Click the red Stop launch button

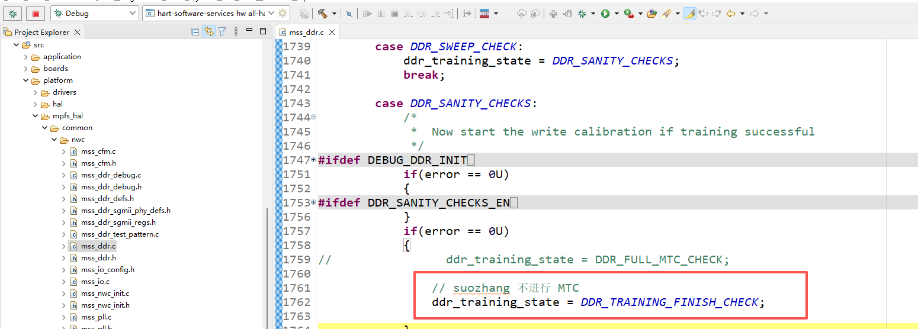coord(36,13)
